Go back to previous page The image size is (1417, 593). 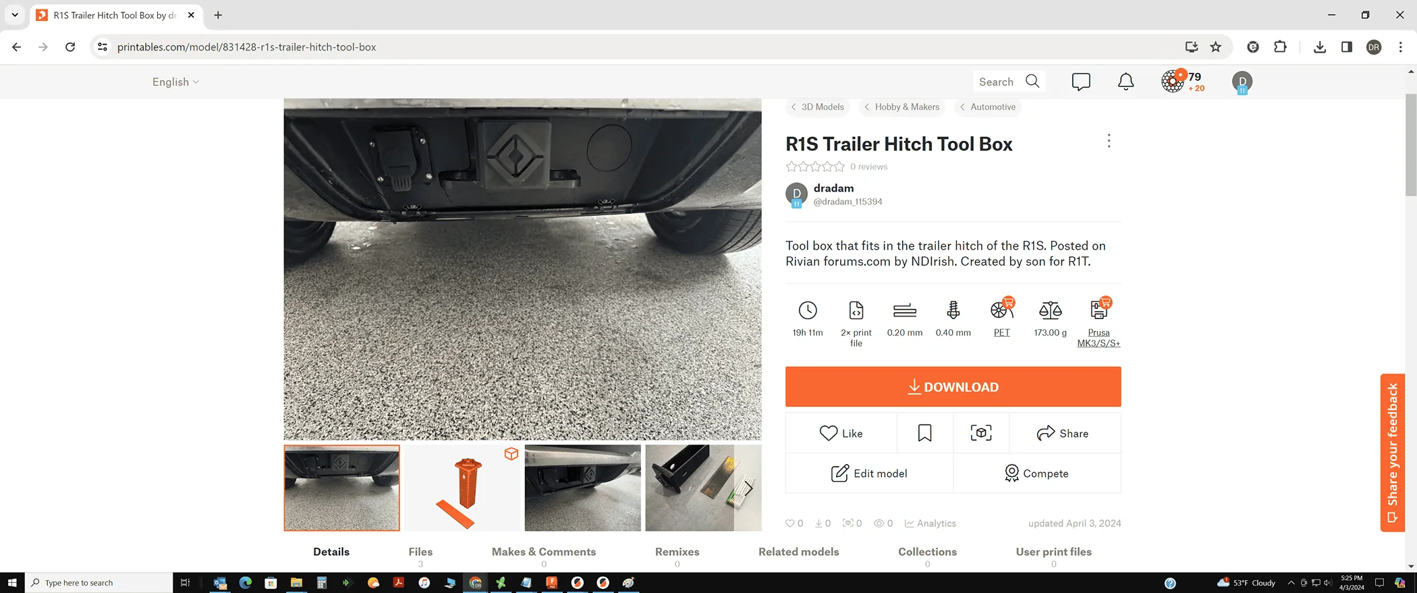17,47
